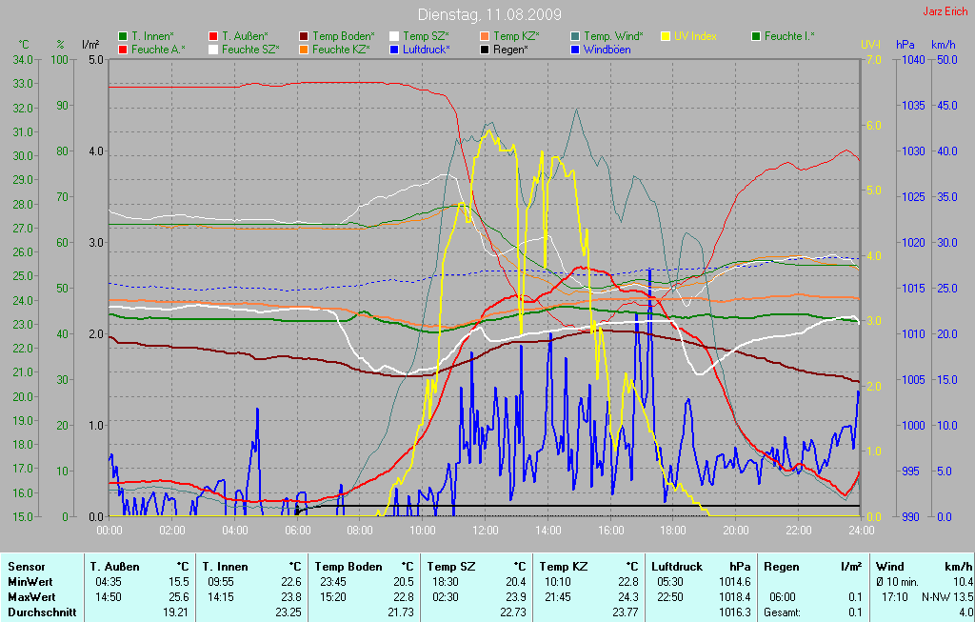Select the Luftdruck* legend label

point(427,50)
